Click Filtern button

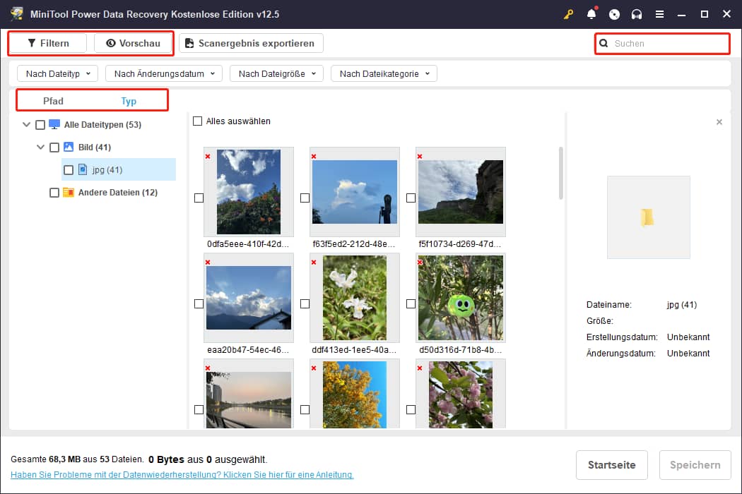tap(48, 43)
